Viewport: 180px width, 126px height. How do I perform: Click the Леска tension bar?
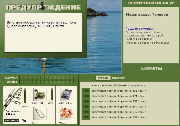(48, 82)
